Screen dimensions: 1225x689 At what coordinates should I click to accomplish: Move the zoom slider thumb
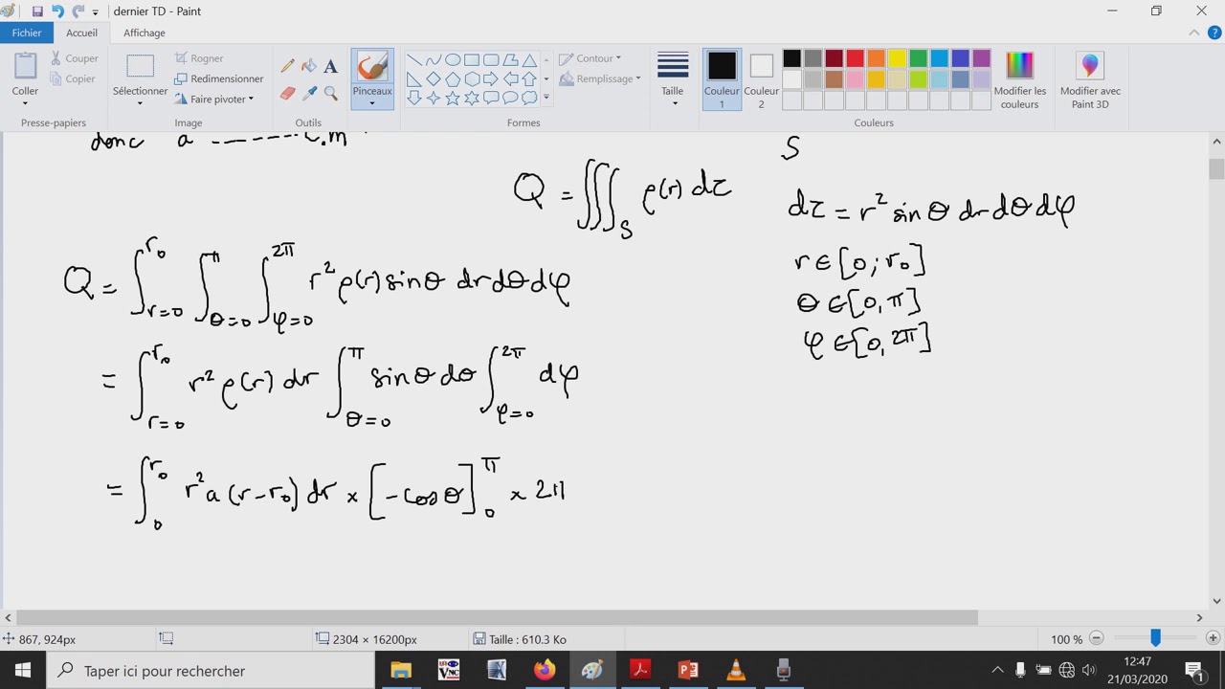point(1155,638)
